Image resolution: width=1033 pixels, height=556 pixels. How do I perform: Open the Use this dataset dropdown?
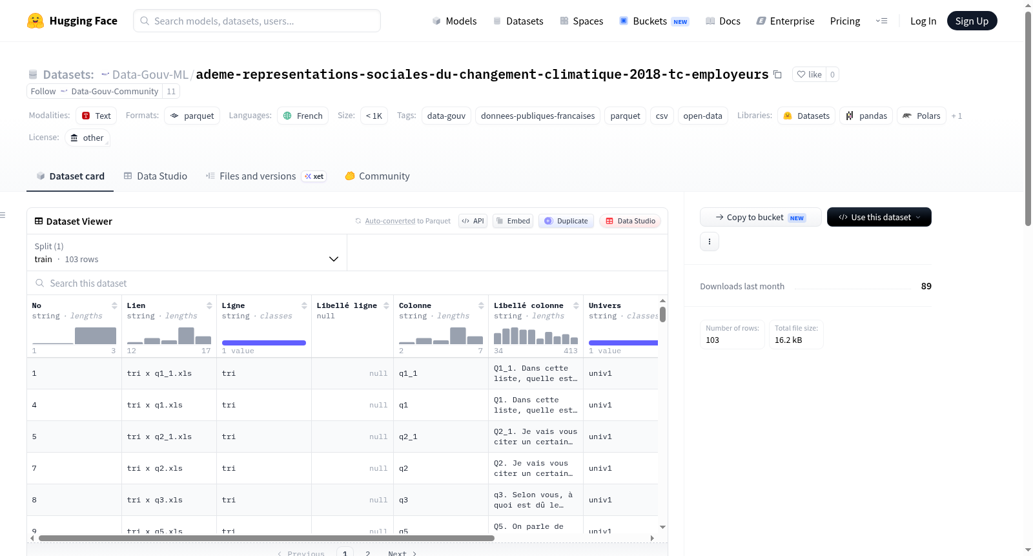[x=879, y=217]
